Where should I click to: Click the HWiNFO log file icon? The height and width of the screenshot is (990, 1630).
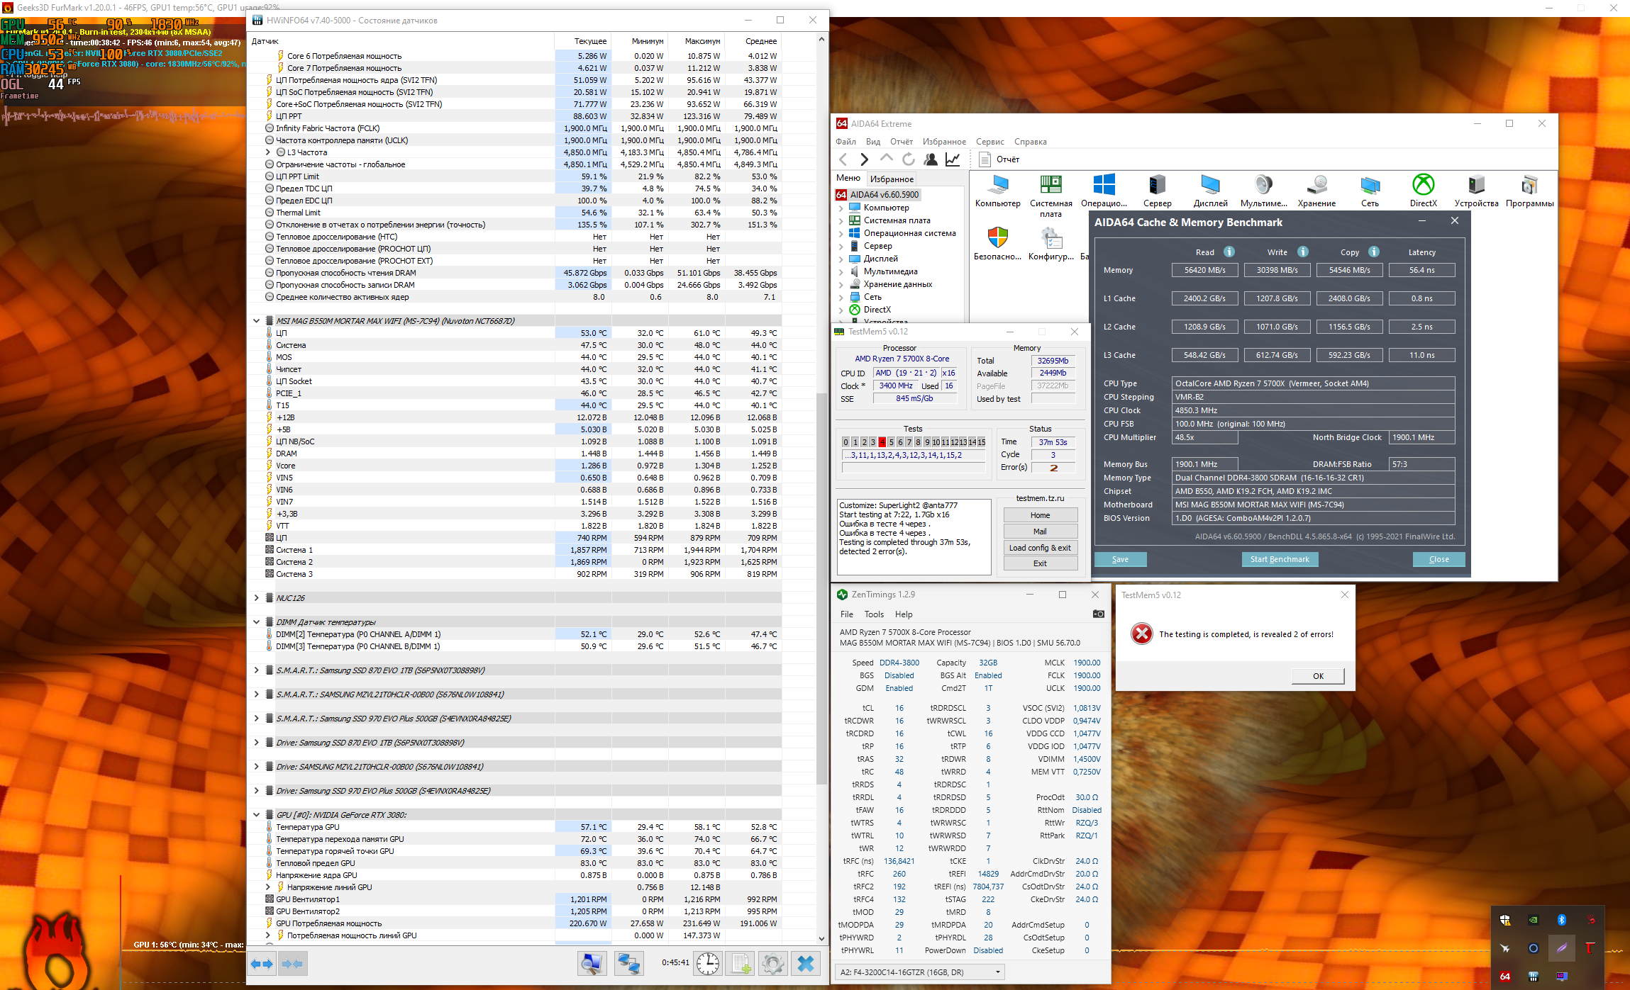click(x=741, y=963)
